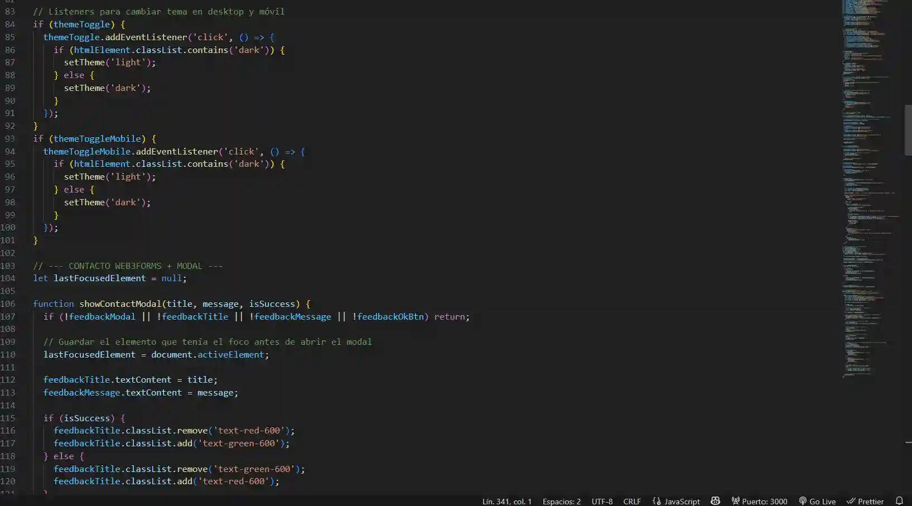Open the notifications bell
The image size is (912, 506).
click(x=899, y=501)
